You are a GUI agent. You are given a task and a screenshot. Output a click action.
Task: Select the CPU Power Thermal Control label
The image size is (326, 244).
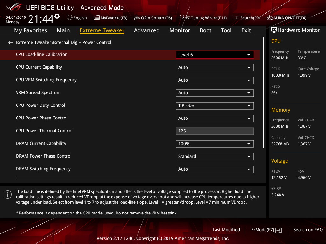coord(44,131)
